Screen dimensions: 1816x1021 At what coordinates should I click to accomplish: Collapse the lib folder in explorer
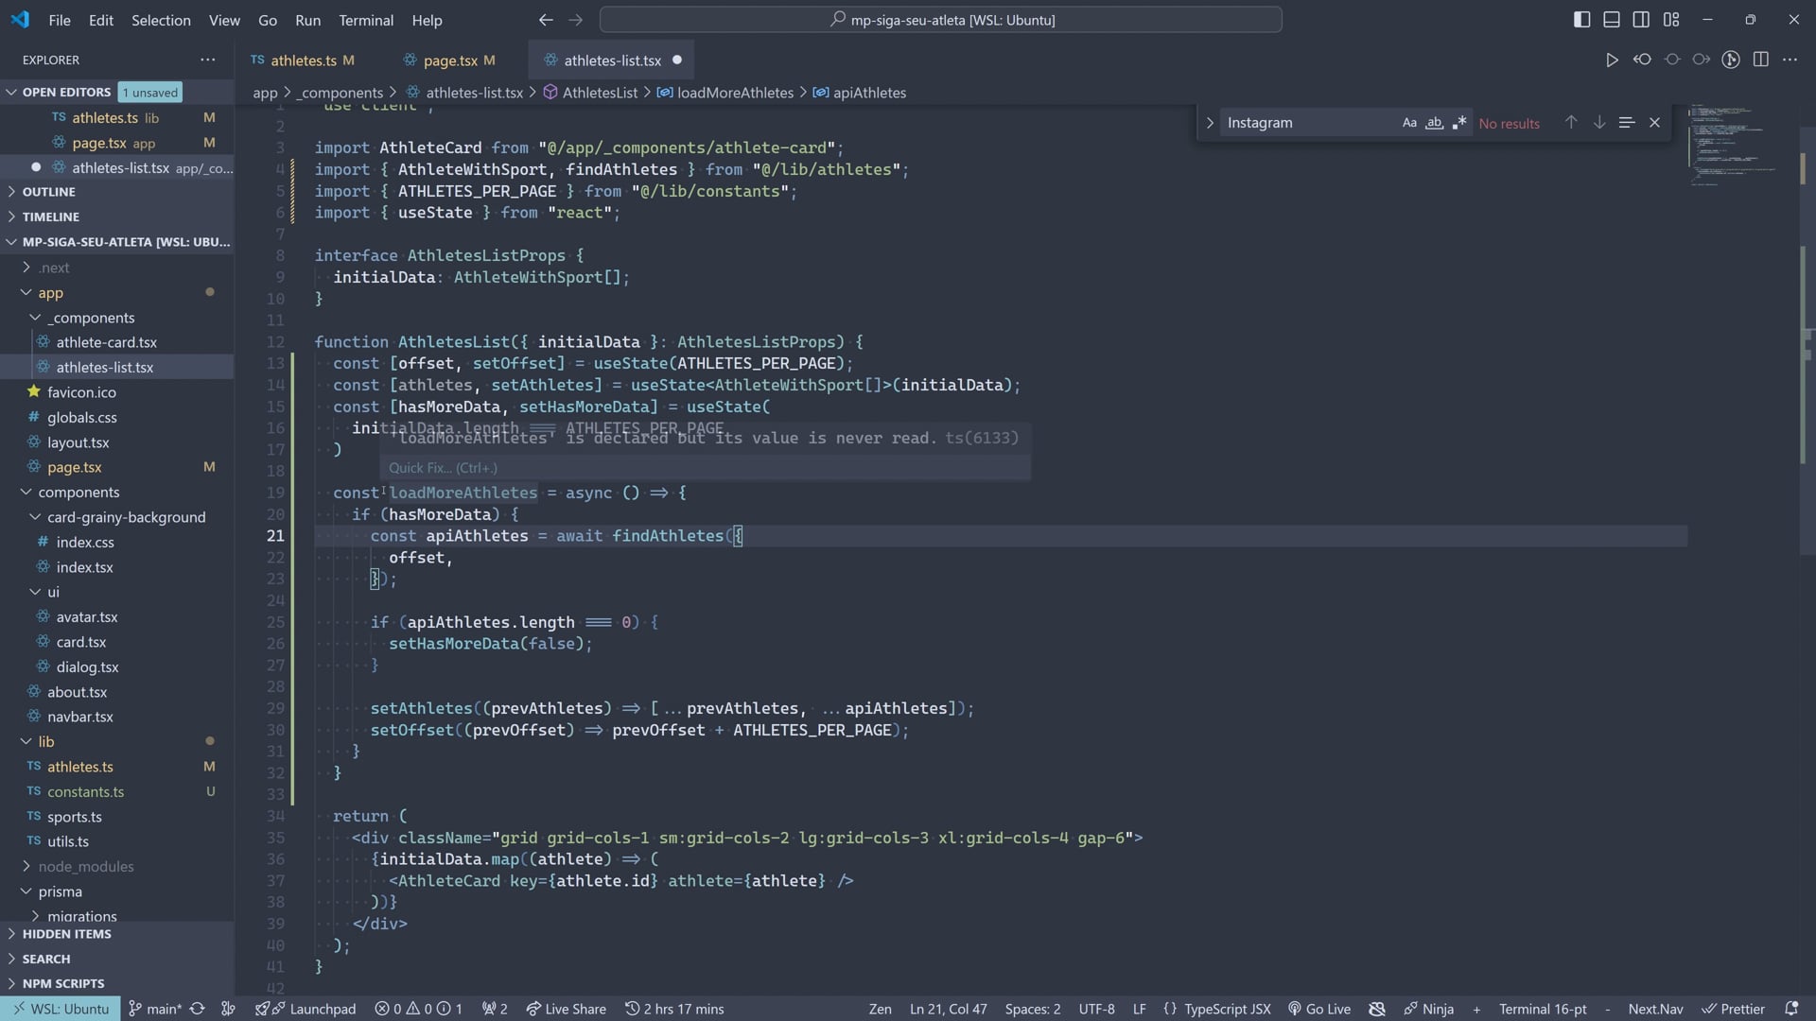[45, 742]
